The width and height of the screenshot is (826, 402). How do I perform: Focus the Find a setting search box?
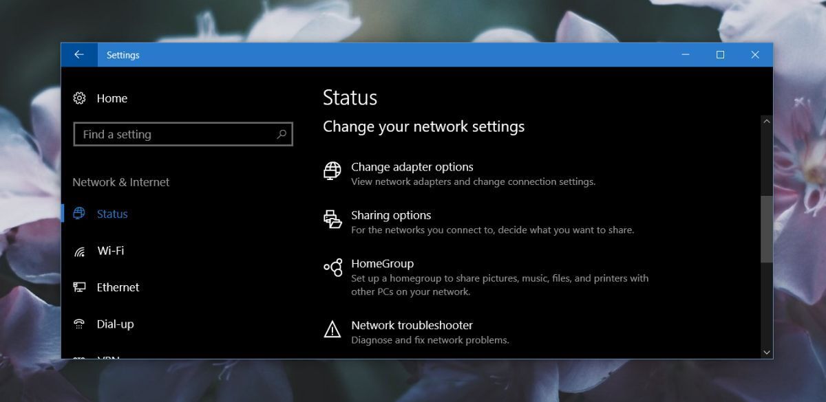(176, 135)
